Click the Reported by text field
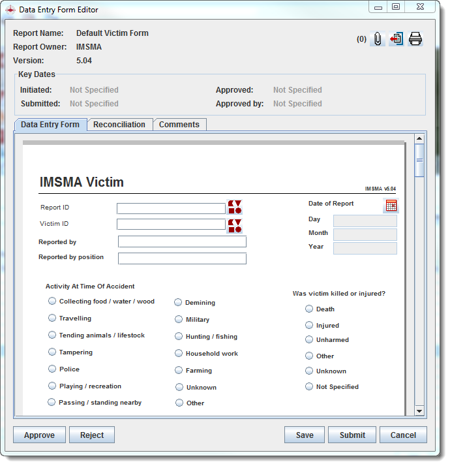450x466 pixels. 182,242
